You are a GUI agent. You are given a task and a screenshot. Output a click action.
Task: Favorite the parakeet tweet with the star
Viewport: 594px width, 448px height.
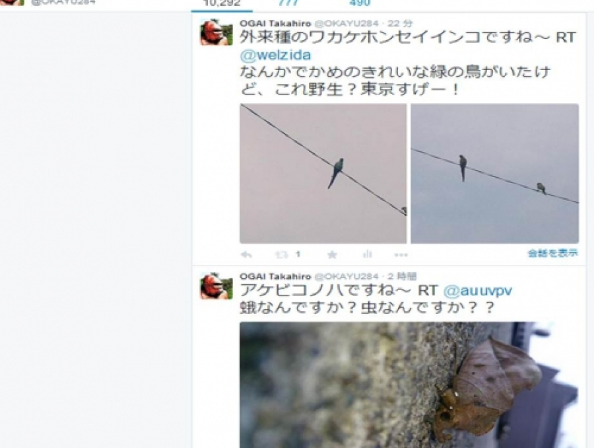coord(332,254)
